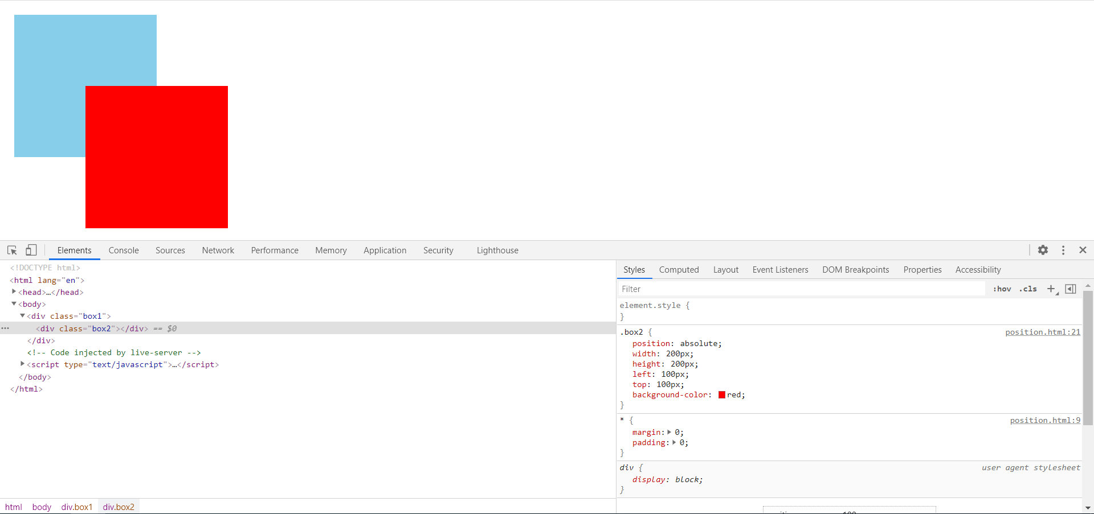The height and width of the screenshot is (514, 1094).
Task: Close the DevTools panel
Action: pyautogui.click(x=1083, y=250)
